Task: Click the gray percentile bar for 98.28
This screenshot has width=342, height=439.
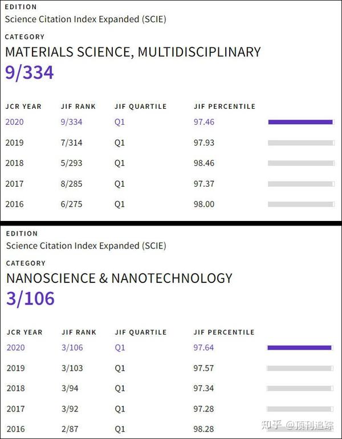Action: point(299,429)
